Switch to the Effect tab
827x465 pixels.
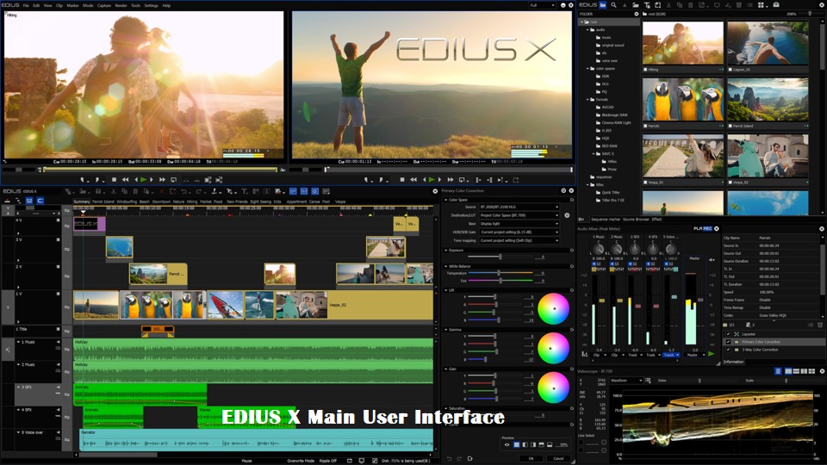(x=656, y=220)
